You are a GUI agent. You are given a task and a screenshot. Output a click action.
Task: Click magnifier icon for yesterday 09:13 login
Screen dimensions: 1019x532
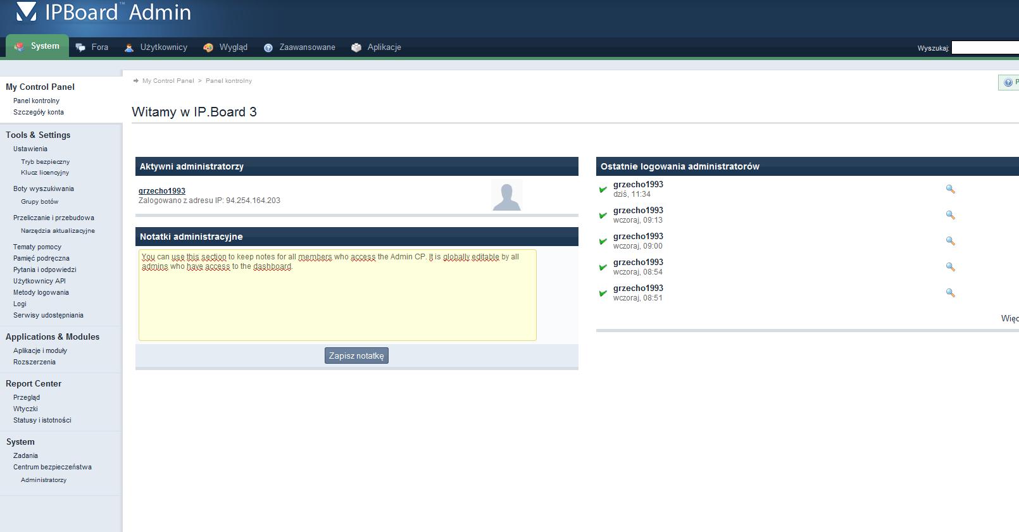[950, 215]
